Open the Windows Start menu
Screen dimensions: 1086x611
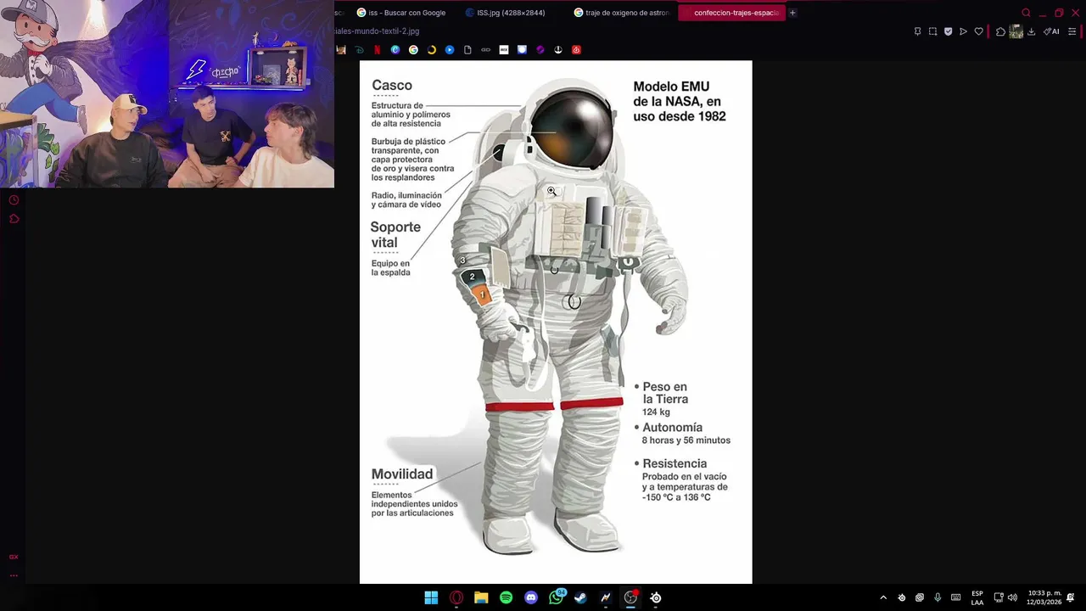[431, 597]
